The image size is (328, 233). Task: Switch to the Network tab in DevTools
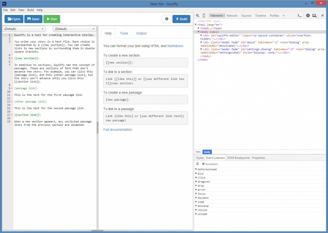pyautogui.click(x=232, y=16)
